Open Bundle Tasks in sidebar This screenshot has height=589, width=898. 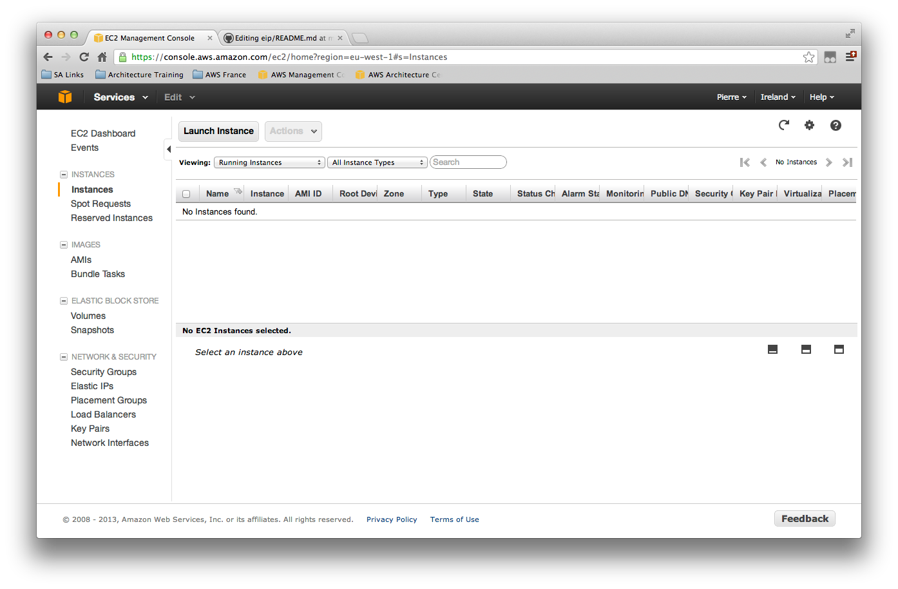(98, 274)
